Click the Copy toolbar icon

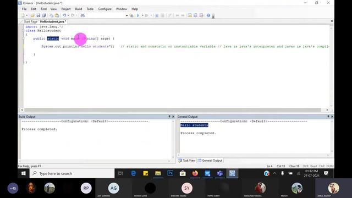tap(51, 15)
